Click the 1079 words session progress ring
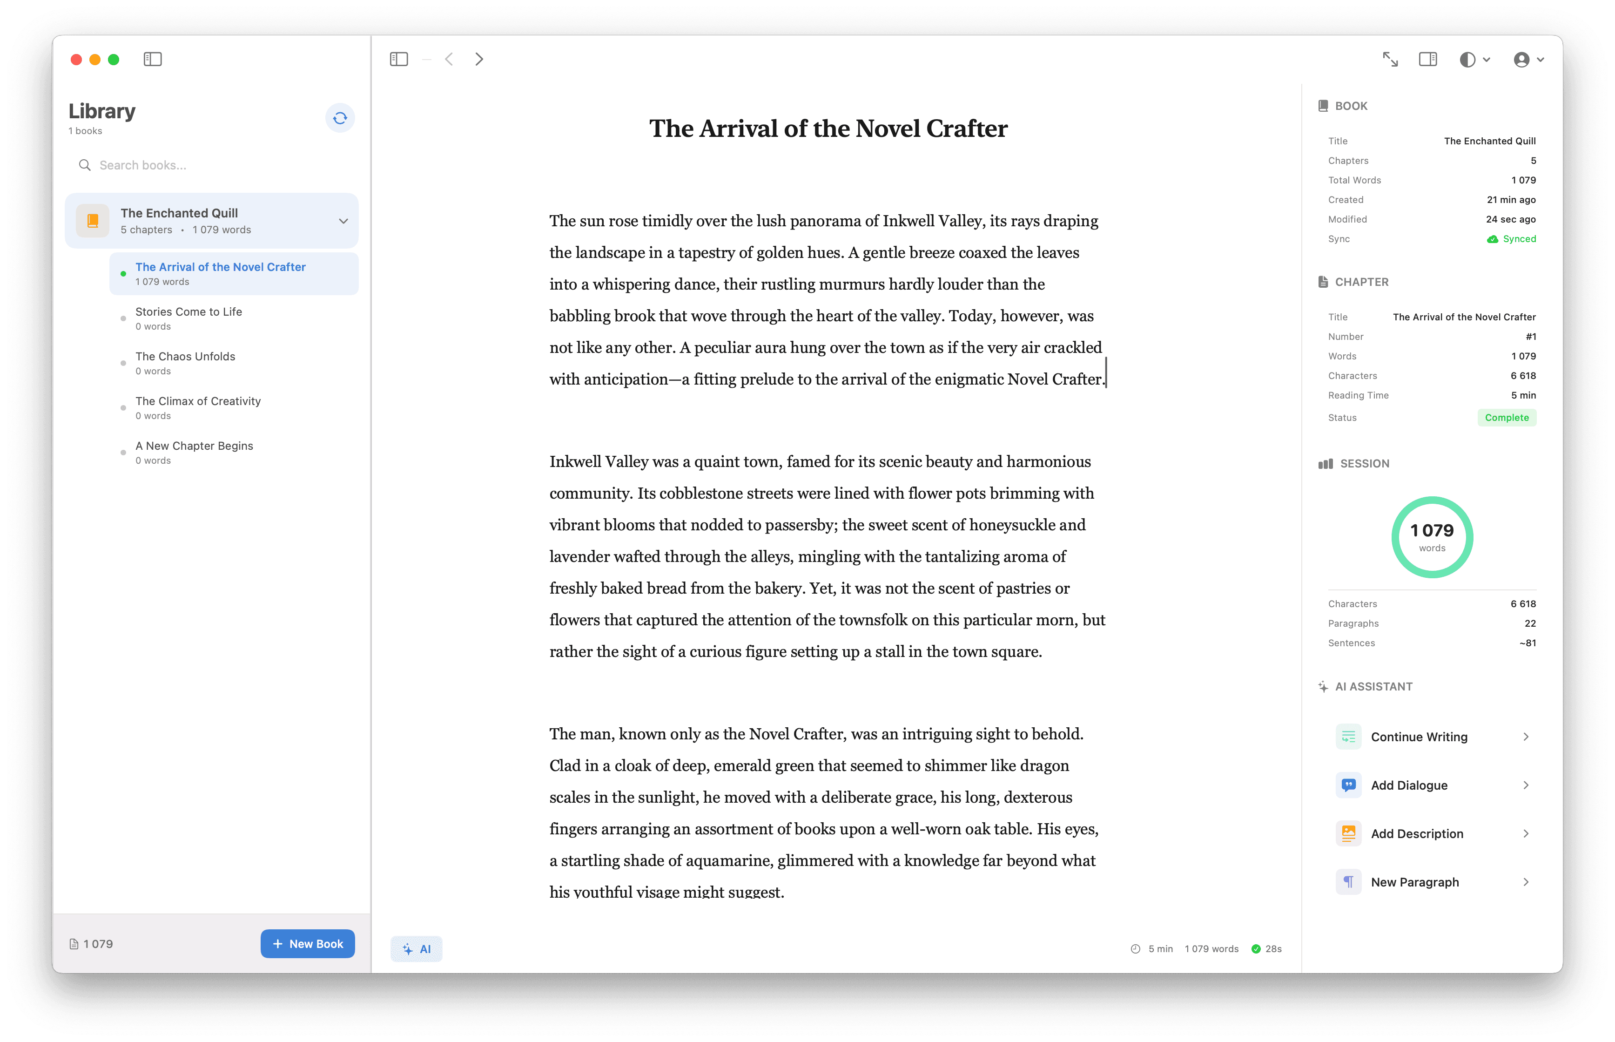1615x1042 pixels. coord(1432,536)
